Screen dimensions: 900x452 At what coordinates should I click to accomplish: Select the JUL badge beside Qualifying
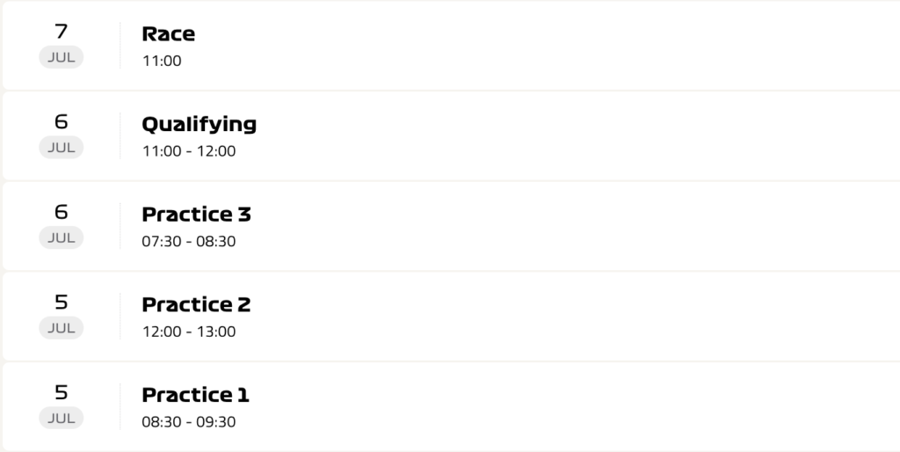pos(61,148)
